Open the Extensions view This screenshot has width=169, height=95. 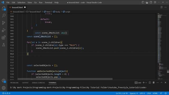3,37
